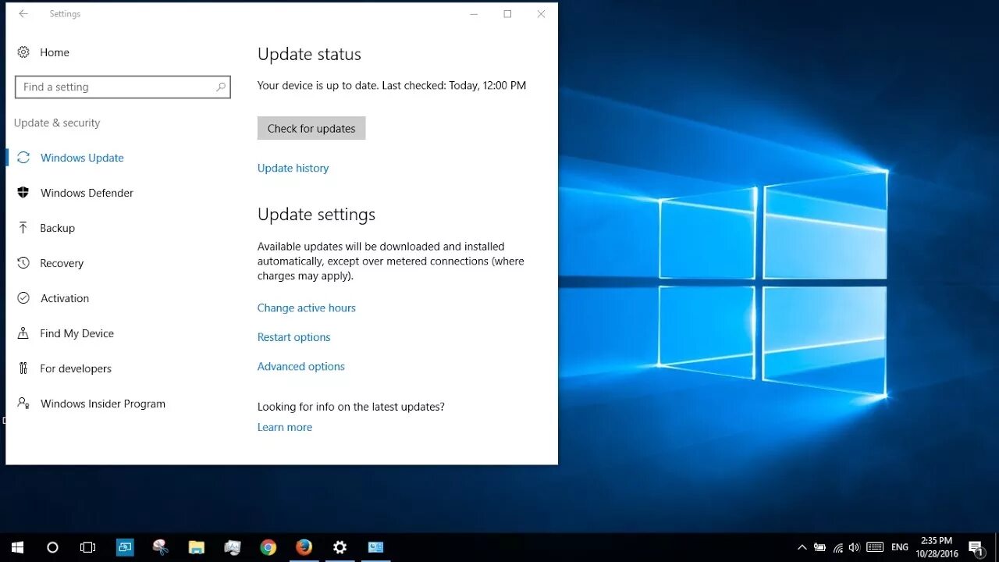Click "Looking for info on the latest updates?"
The width and height of the screenshot is (999, 562).
coord(351,407)
